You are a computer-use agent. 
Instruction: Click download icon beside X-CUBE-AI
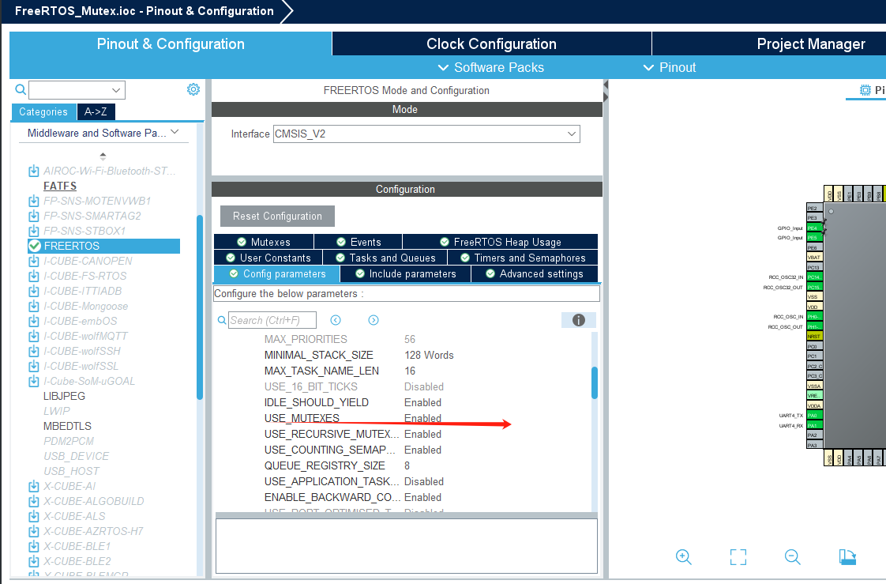click(34, 486)
